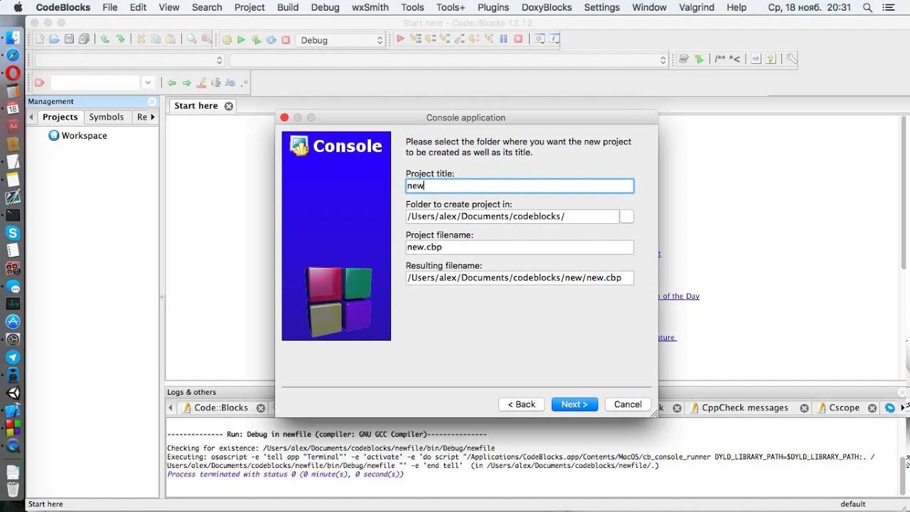Click the Folder to create project field
Screen dimensions: 910x512
tap(513, 216)
